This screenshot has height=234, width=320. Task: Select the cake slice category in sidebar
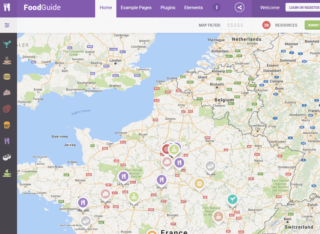[x=7, y=93]
